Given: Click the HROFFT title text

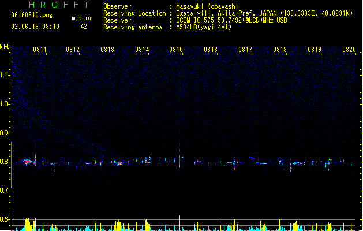Looking at the screenshot, I should click(x=59, y=5).
